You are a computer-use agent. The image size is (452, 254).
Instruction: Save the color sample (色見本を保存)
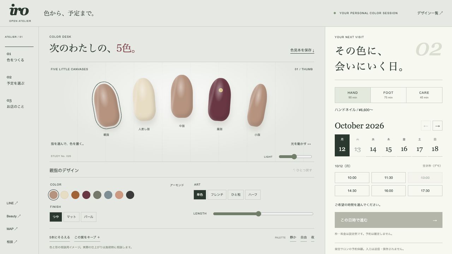(x=302, y=50)
